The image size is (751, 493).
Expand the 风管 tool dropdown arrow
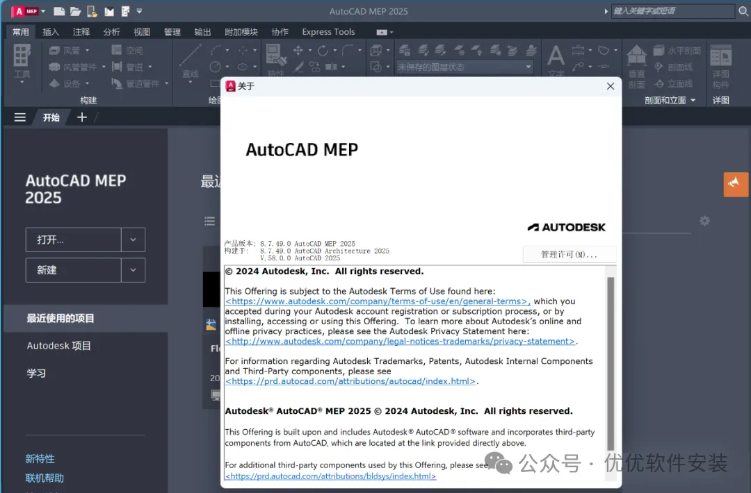(87, 50)
